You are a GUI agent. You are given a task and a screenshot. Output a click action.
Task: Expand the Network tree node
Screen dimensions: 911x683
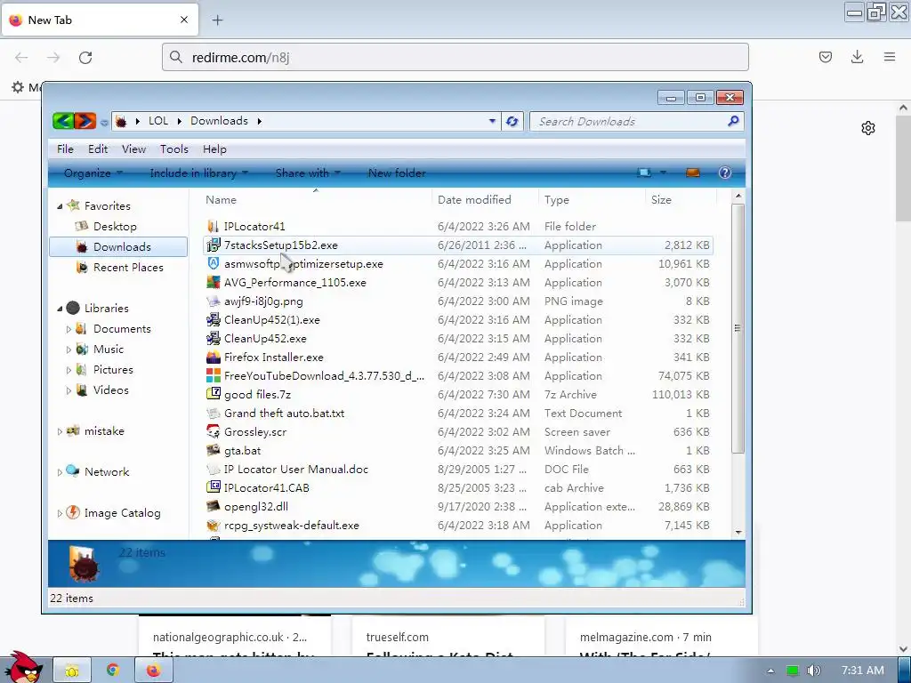pos(60,472)
